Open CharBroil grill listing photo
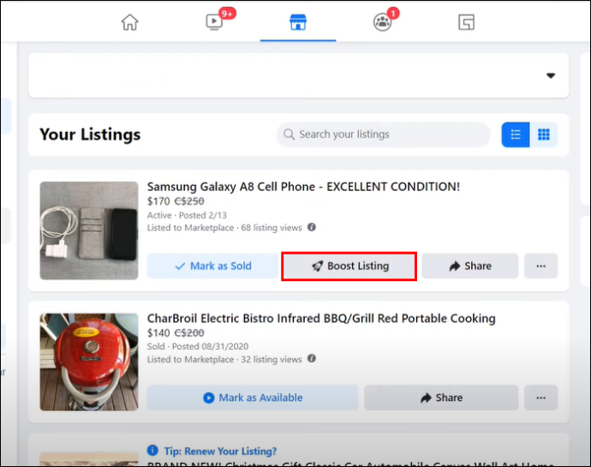591x467 pixels. pyautogui.click(x=89, y=362)
